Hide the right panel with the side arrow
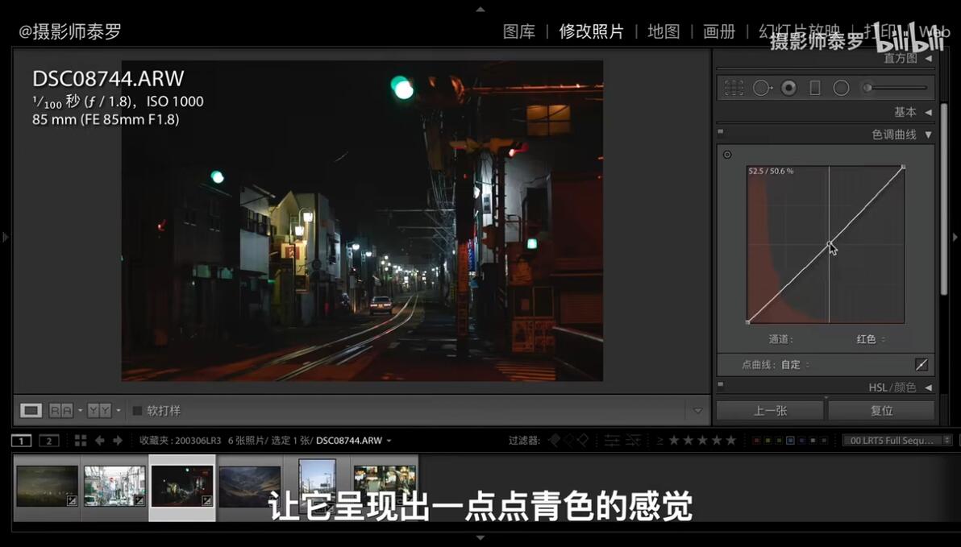The image size is (961, 547). click(955, 236)
